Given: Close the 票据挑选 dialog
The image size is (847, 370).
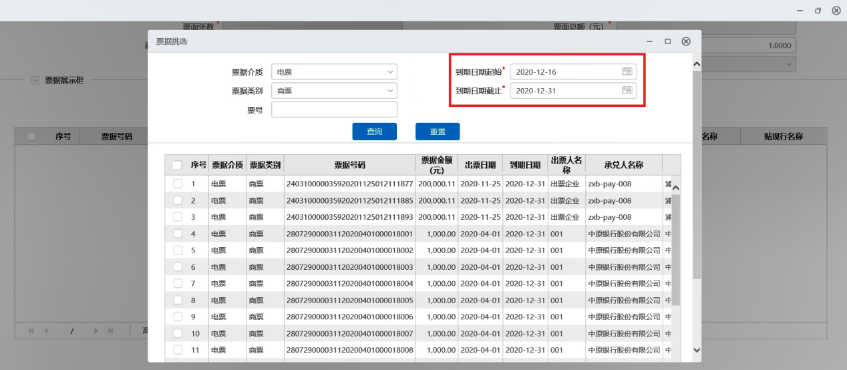Looking at the screenshot, I should click(685, 41).
